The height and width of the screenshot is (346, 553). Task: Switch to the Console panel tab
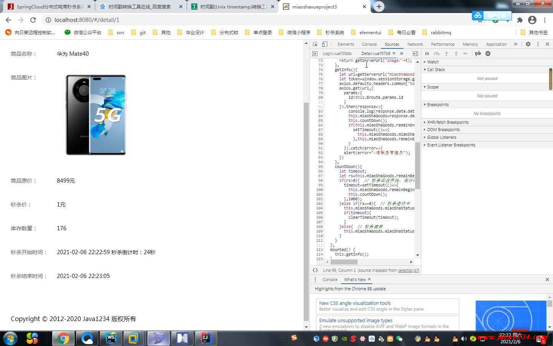click(x=369, y=44)
